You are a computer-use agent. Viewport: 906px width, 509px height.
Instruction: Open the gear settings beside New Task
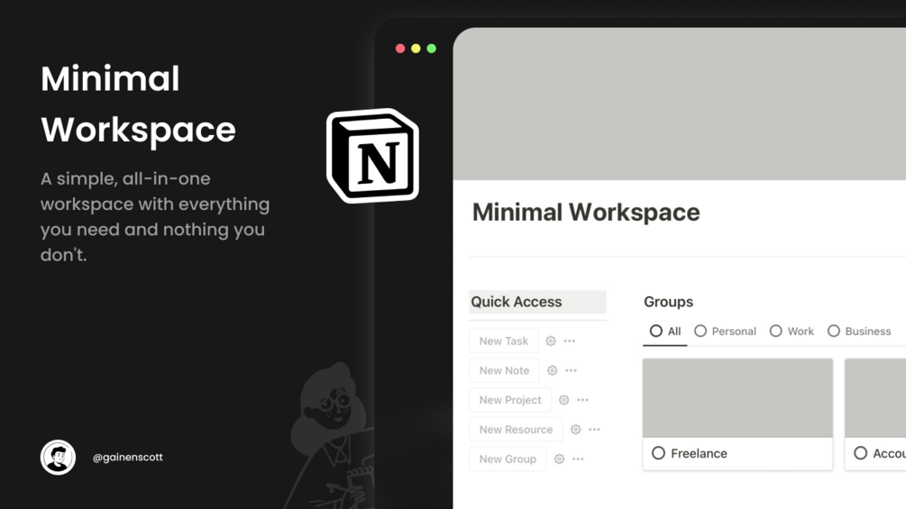pyautogui.click(x=551, y=341)
